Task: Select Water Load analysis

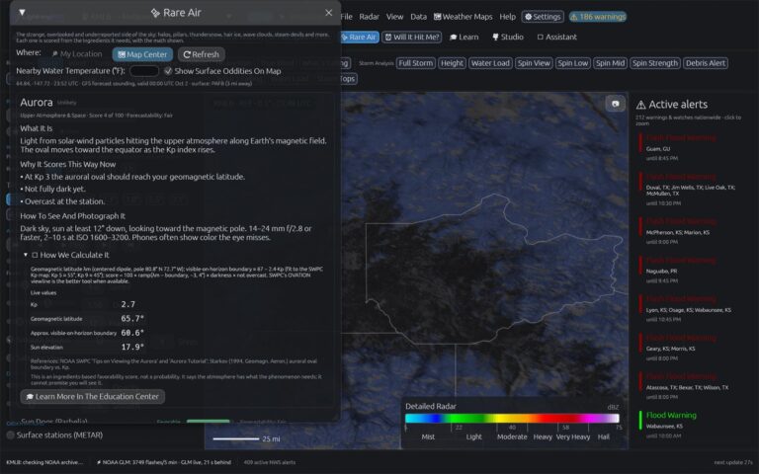Action: [x=490, y=63]
